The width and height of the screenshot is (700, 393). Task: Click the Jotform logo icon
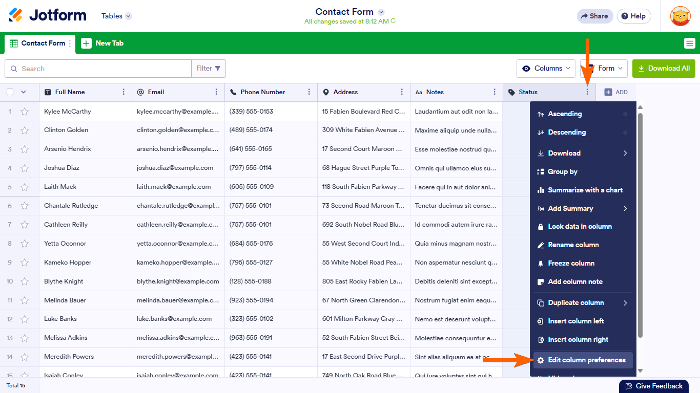pos(16,15)
